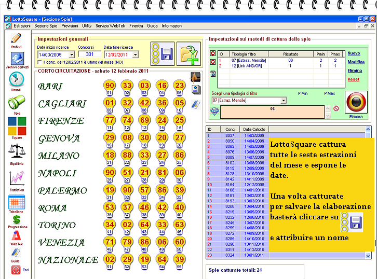Image resolution: width=377 pixels, height=279 pixels.
Task: Click the Esci power icon
Action: coord(16,270)
